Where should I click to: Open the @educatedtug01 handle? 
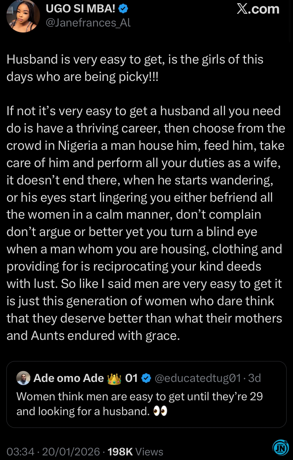tap(198, 378)
